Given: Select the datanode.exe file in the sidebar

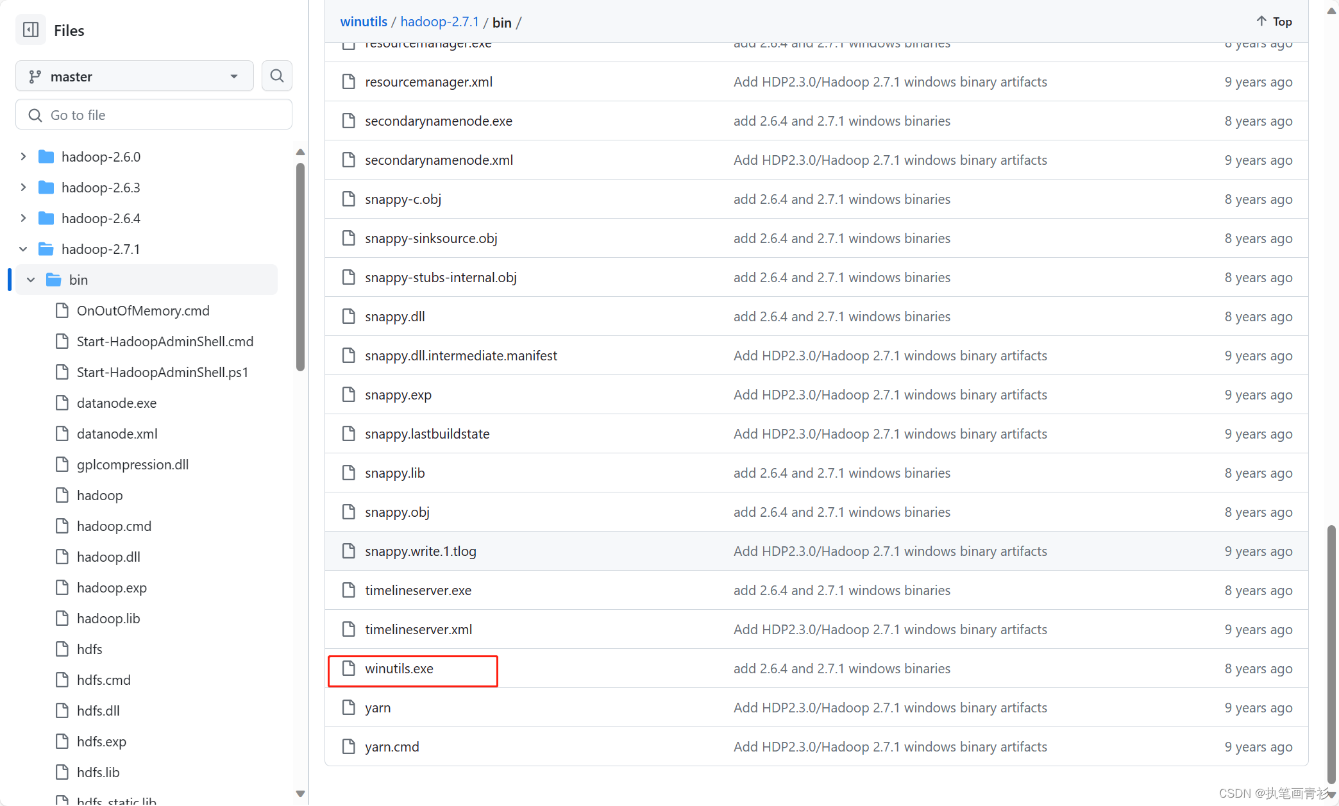Looking at the screenshot, I should 117,403.
